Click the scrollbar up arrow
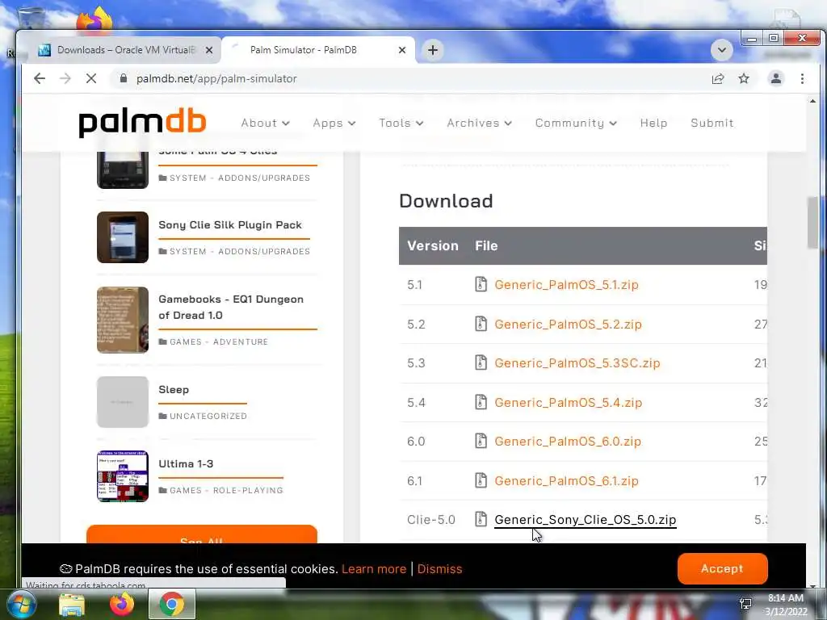827x620 pixels. (x=812, y=101)
